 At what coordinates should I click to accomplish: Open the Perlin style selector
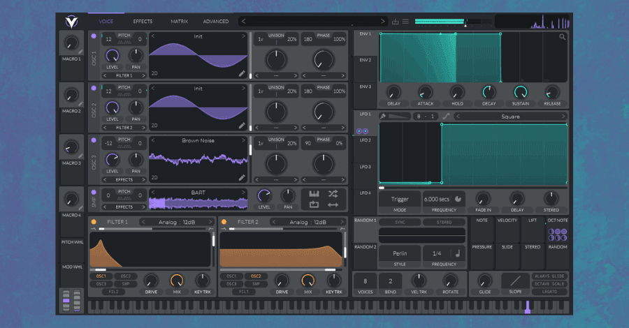pos(400,253)
